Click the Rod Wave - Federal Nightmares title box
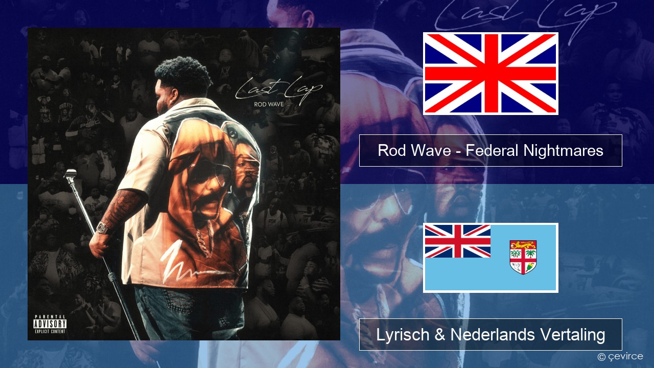654x368 pixels. tap(491, 150)
